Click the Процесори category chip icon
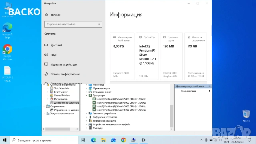The height and width of the screenshot is (144, 256). 90,95
